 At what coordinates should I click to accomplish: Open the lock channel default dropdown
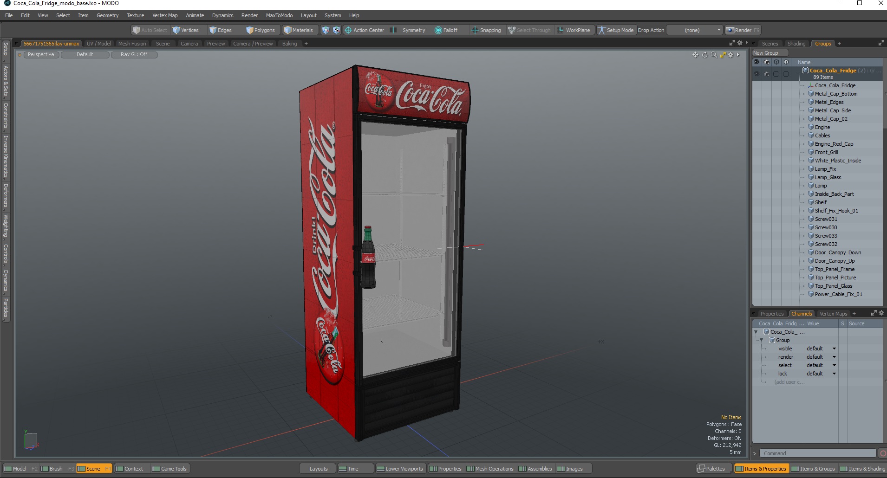(822, 374)
